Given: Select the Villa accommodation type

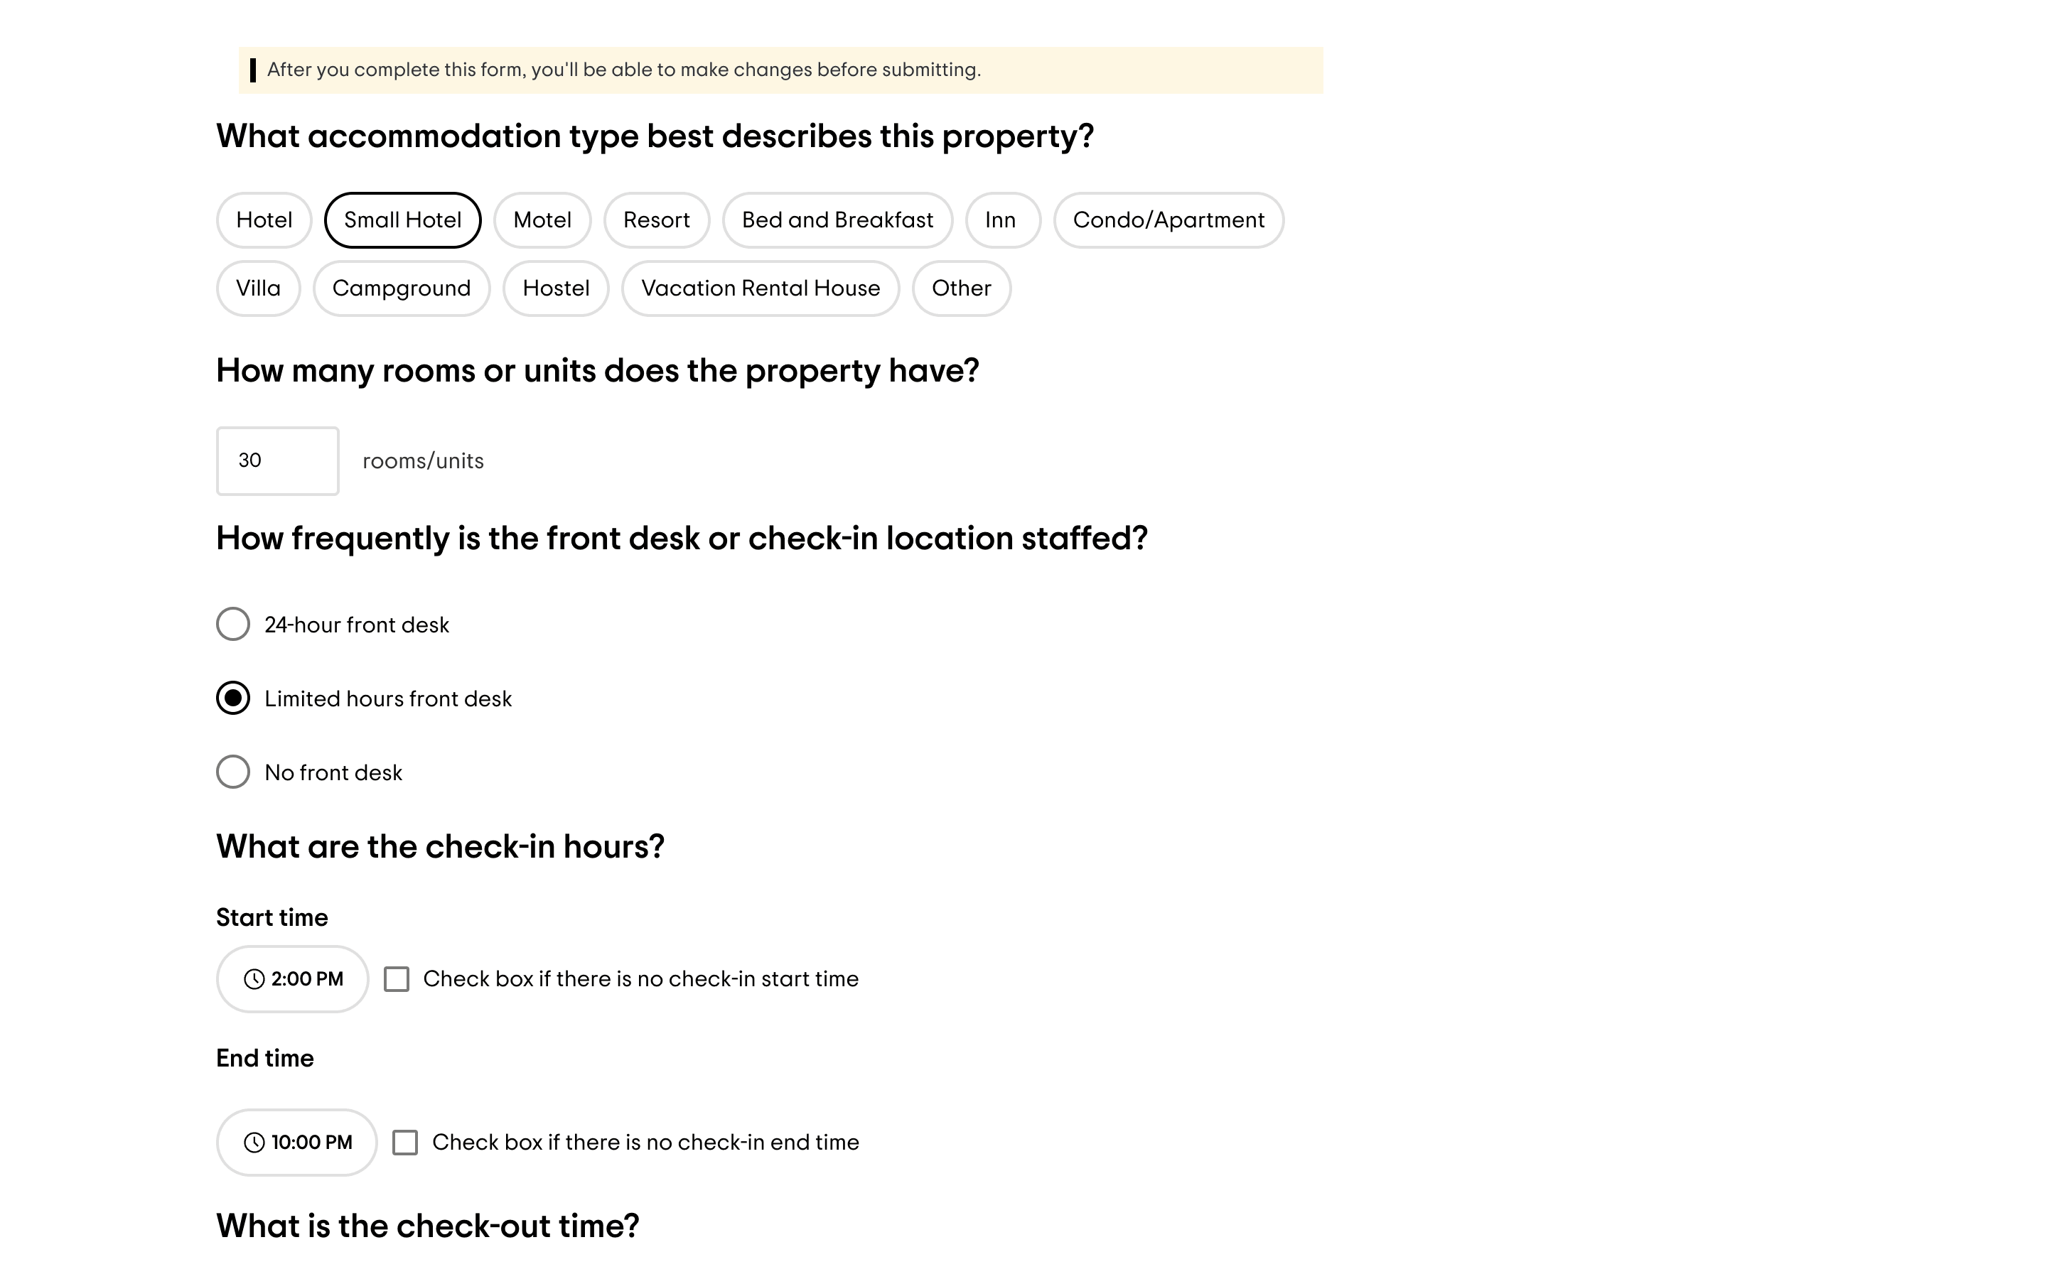Looking at the screenshot, I should tap(258, 288).
